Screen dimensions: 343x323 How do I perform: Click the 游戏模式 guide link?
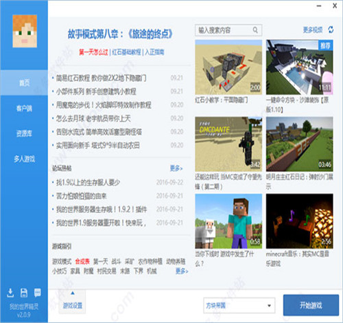point(62,261)
